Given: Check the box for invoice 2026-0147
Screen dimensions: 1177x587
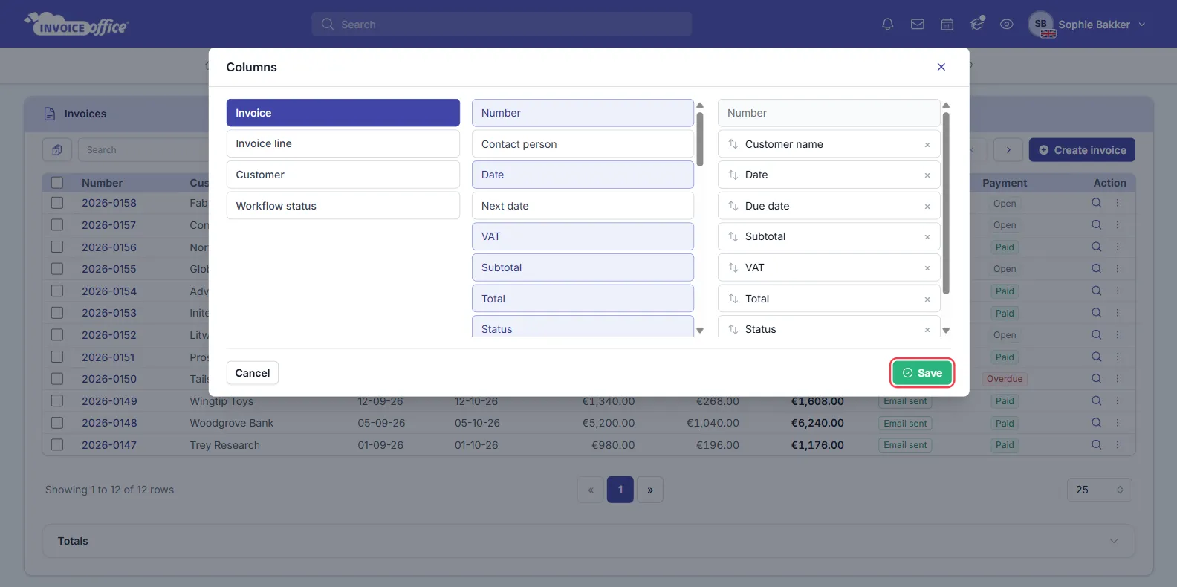Looking at the screenshot, I should 57,444.
